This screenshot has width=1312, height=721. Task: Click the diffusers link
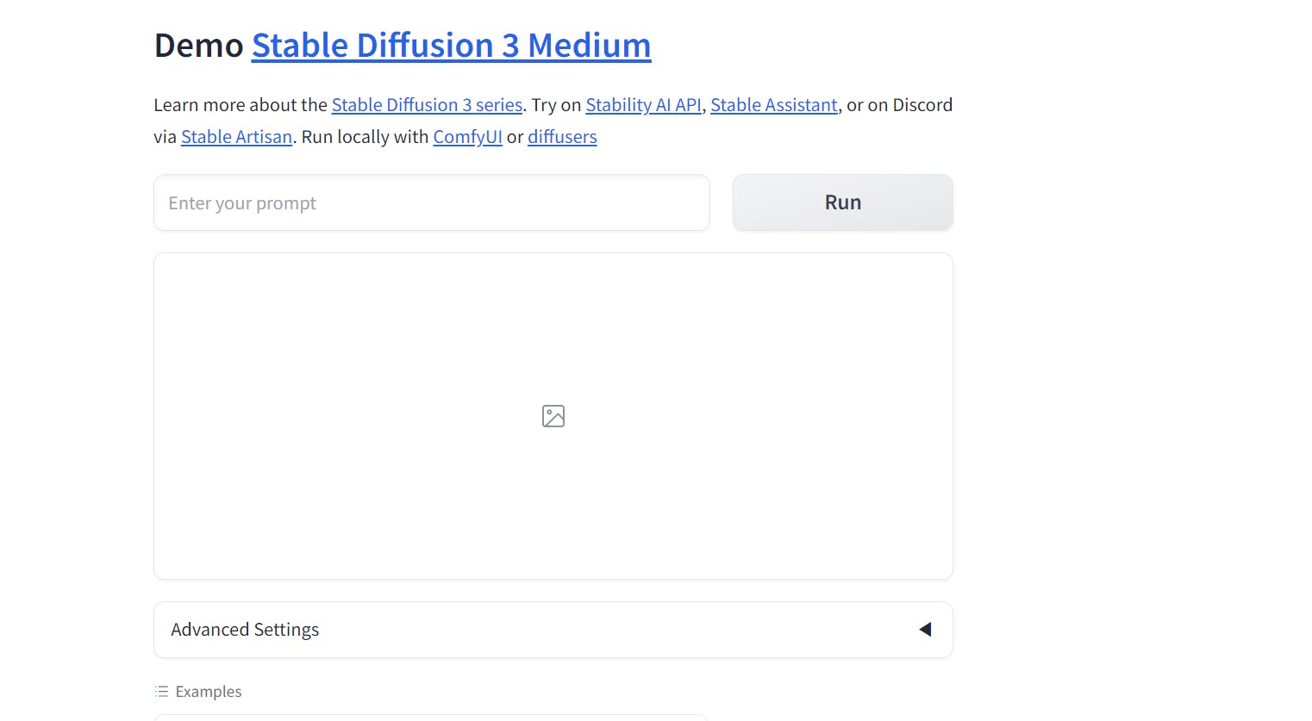pos(562,137)
